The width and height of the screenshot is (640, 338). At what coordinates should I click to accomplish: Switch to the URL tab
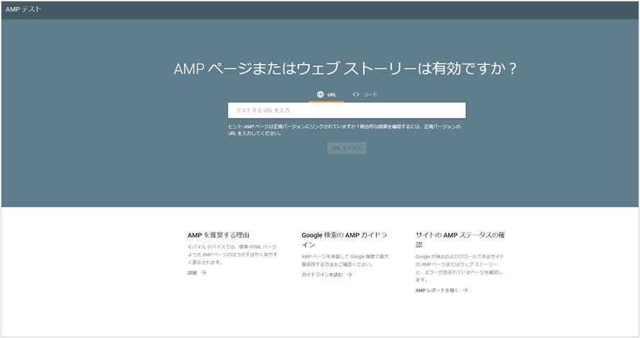pos(326,95)
